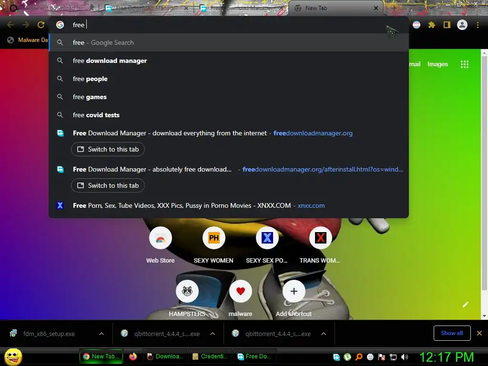Open the fdm_x86_setup.exe downloaded file
This screenshot has height=366, width=488.
49,334
